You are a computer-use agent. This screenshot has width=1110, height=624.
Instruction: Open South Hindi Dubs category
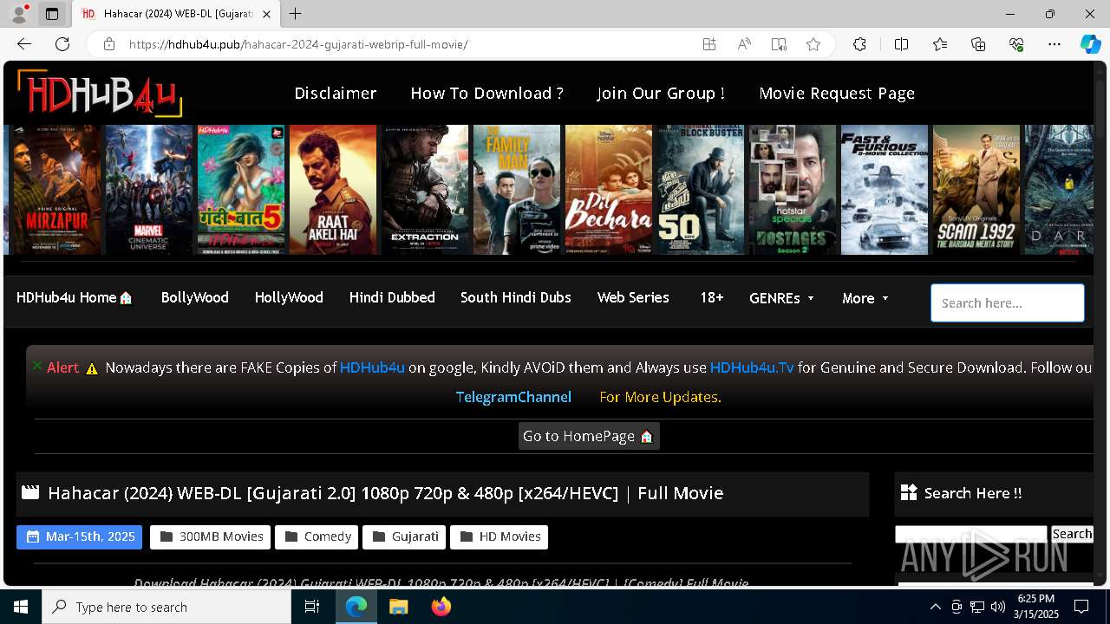pyautogui.click(x=516, y=297)
